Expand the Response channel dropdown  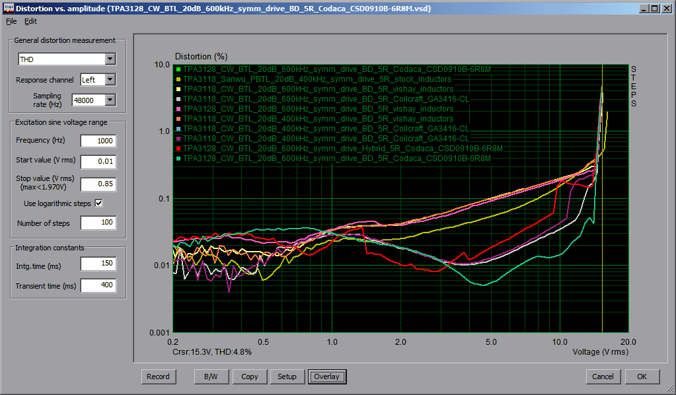click(110, 80)
